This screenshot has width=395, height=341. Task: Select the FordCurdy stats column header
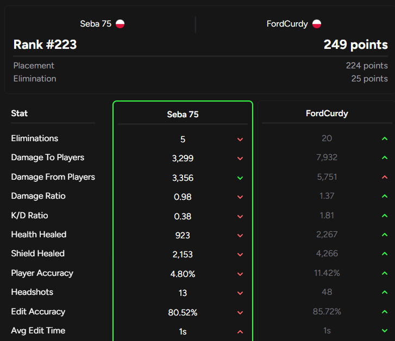pyautogui.click(x=327, y=113)
